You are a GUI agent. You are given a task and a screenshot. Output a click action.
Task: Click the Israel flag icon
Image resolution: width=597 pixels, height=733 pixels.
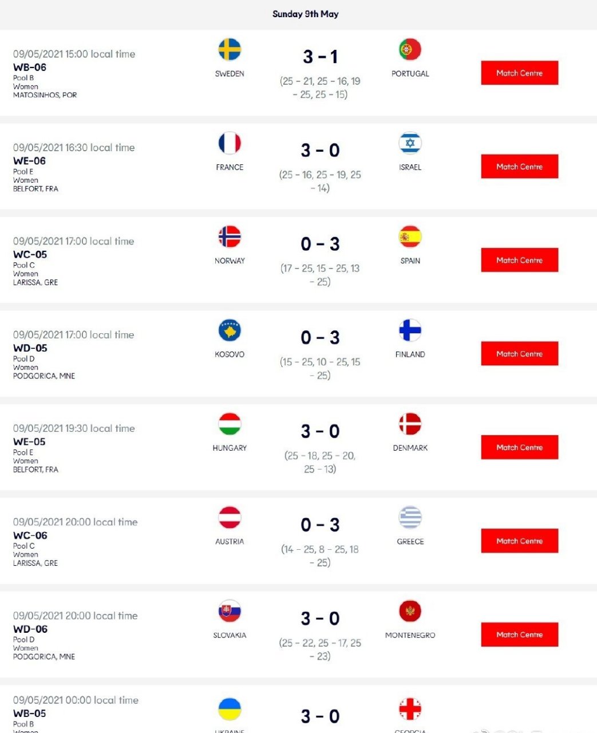(410, 143)
